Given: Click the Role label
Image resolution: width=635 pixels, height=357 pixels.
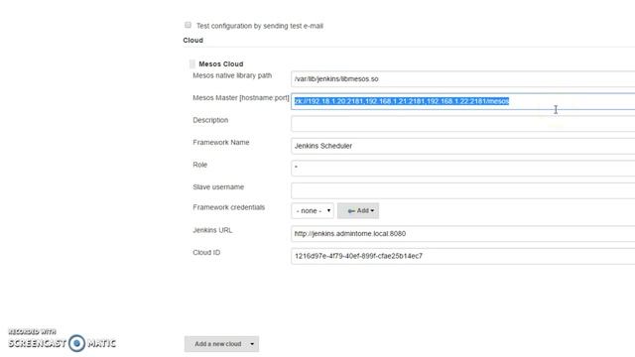Looking at the screenshot, I should pyautogui.click(x=200, y=165).
